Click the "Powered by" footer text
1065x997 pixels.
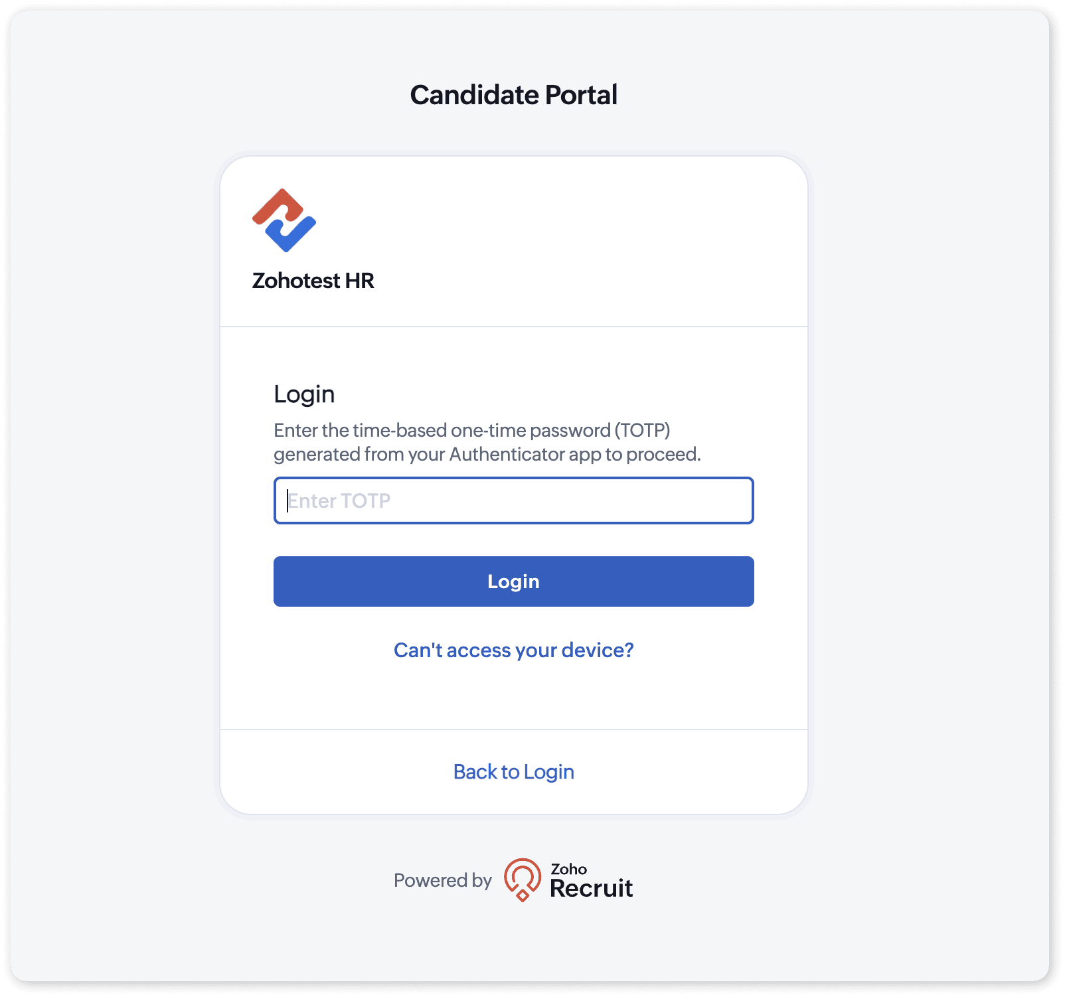tap(442, 880)
